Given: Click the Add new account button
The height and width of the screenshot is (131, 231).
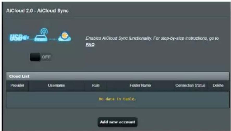Looking at the screenshot, I should pyautogui.click(x=117, y=122).
